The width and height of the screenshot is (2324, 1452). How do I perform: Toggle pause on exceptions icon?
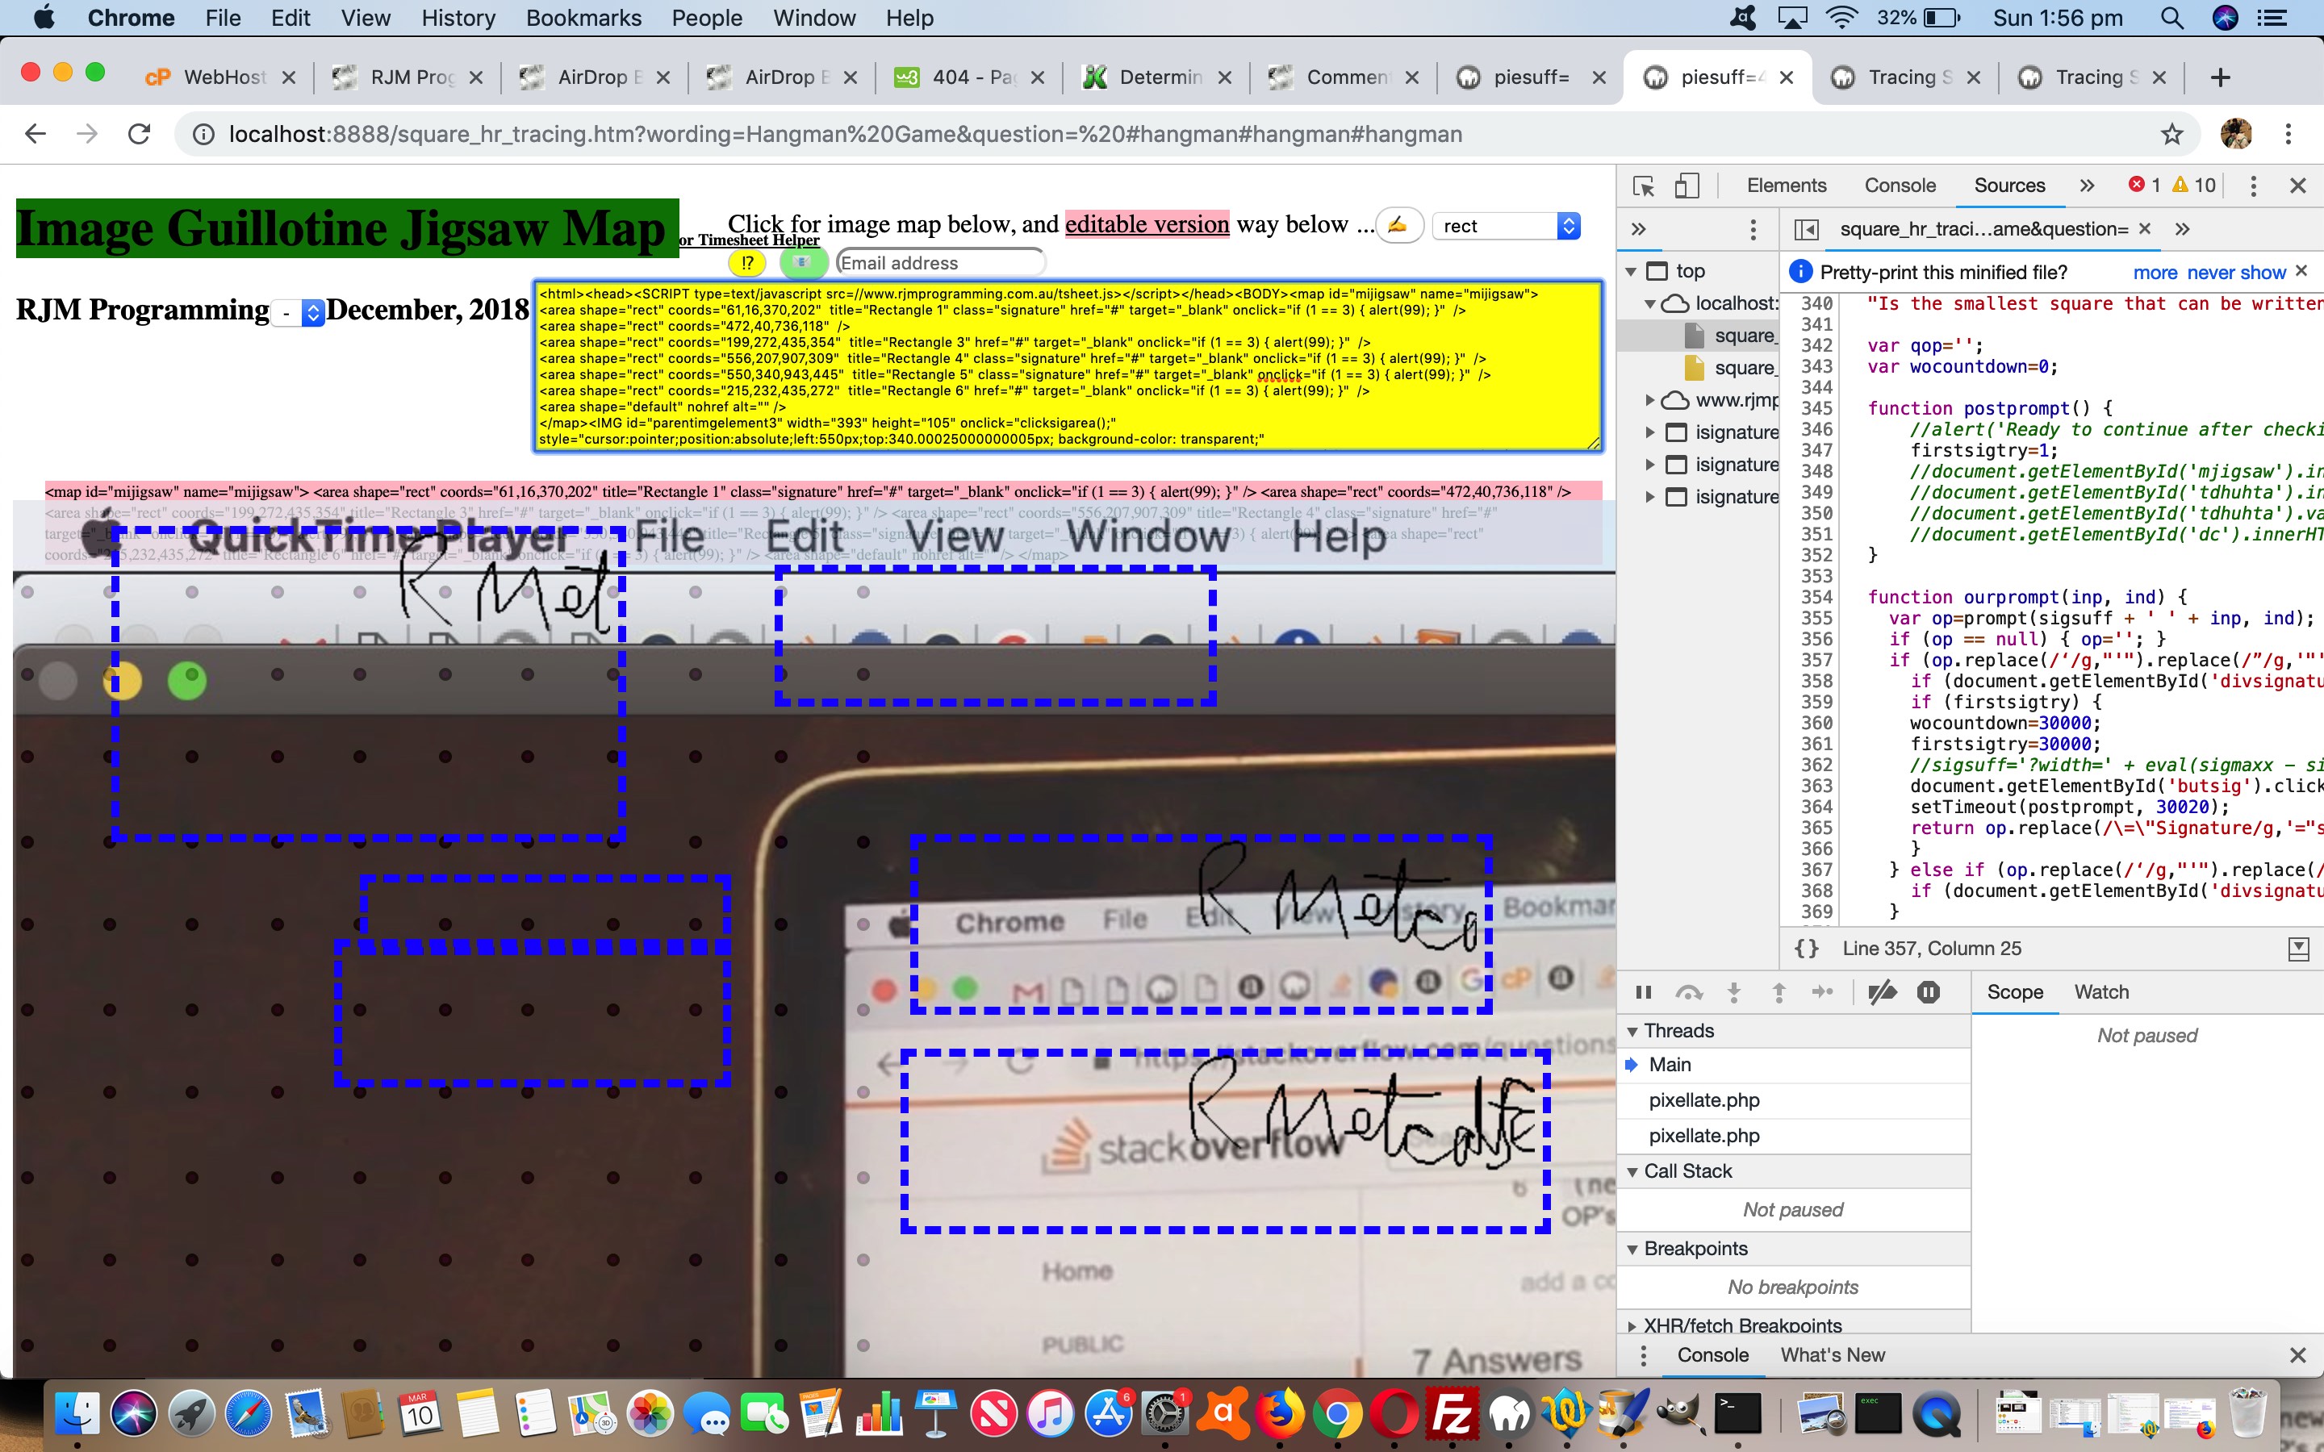coord(1927,992)
